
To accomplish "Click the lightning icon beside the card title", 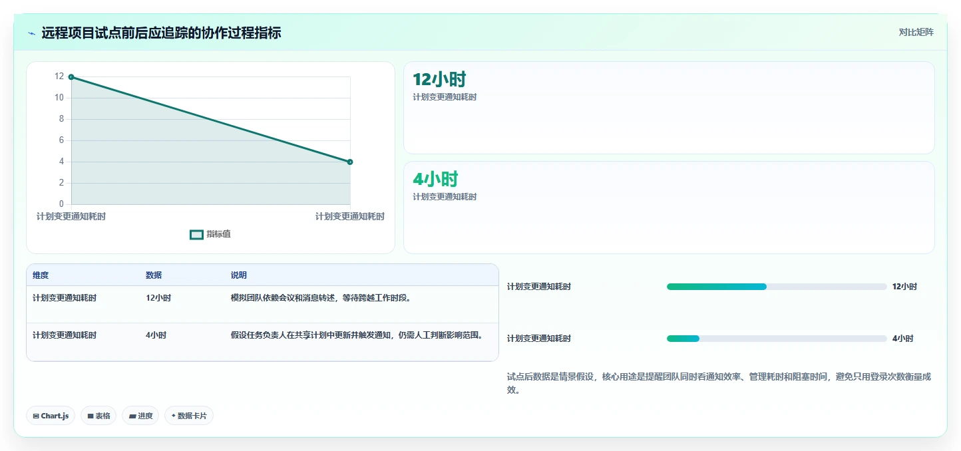I will (31, 33).
